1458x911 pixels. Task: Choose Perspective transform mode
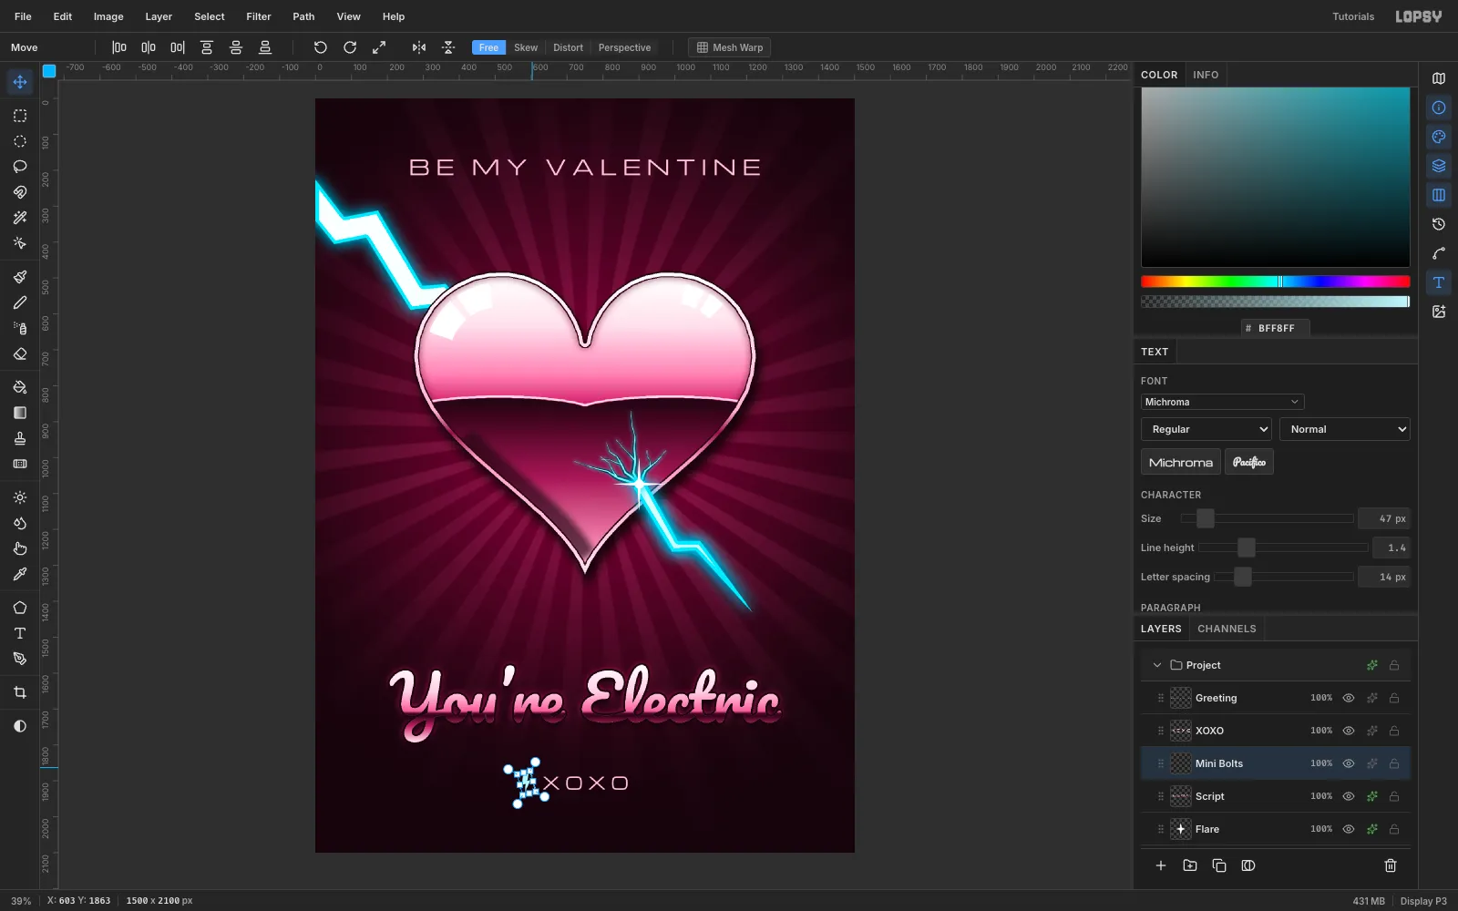624,47
